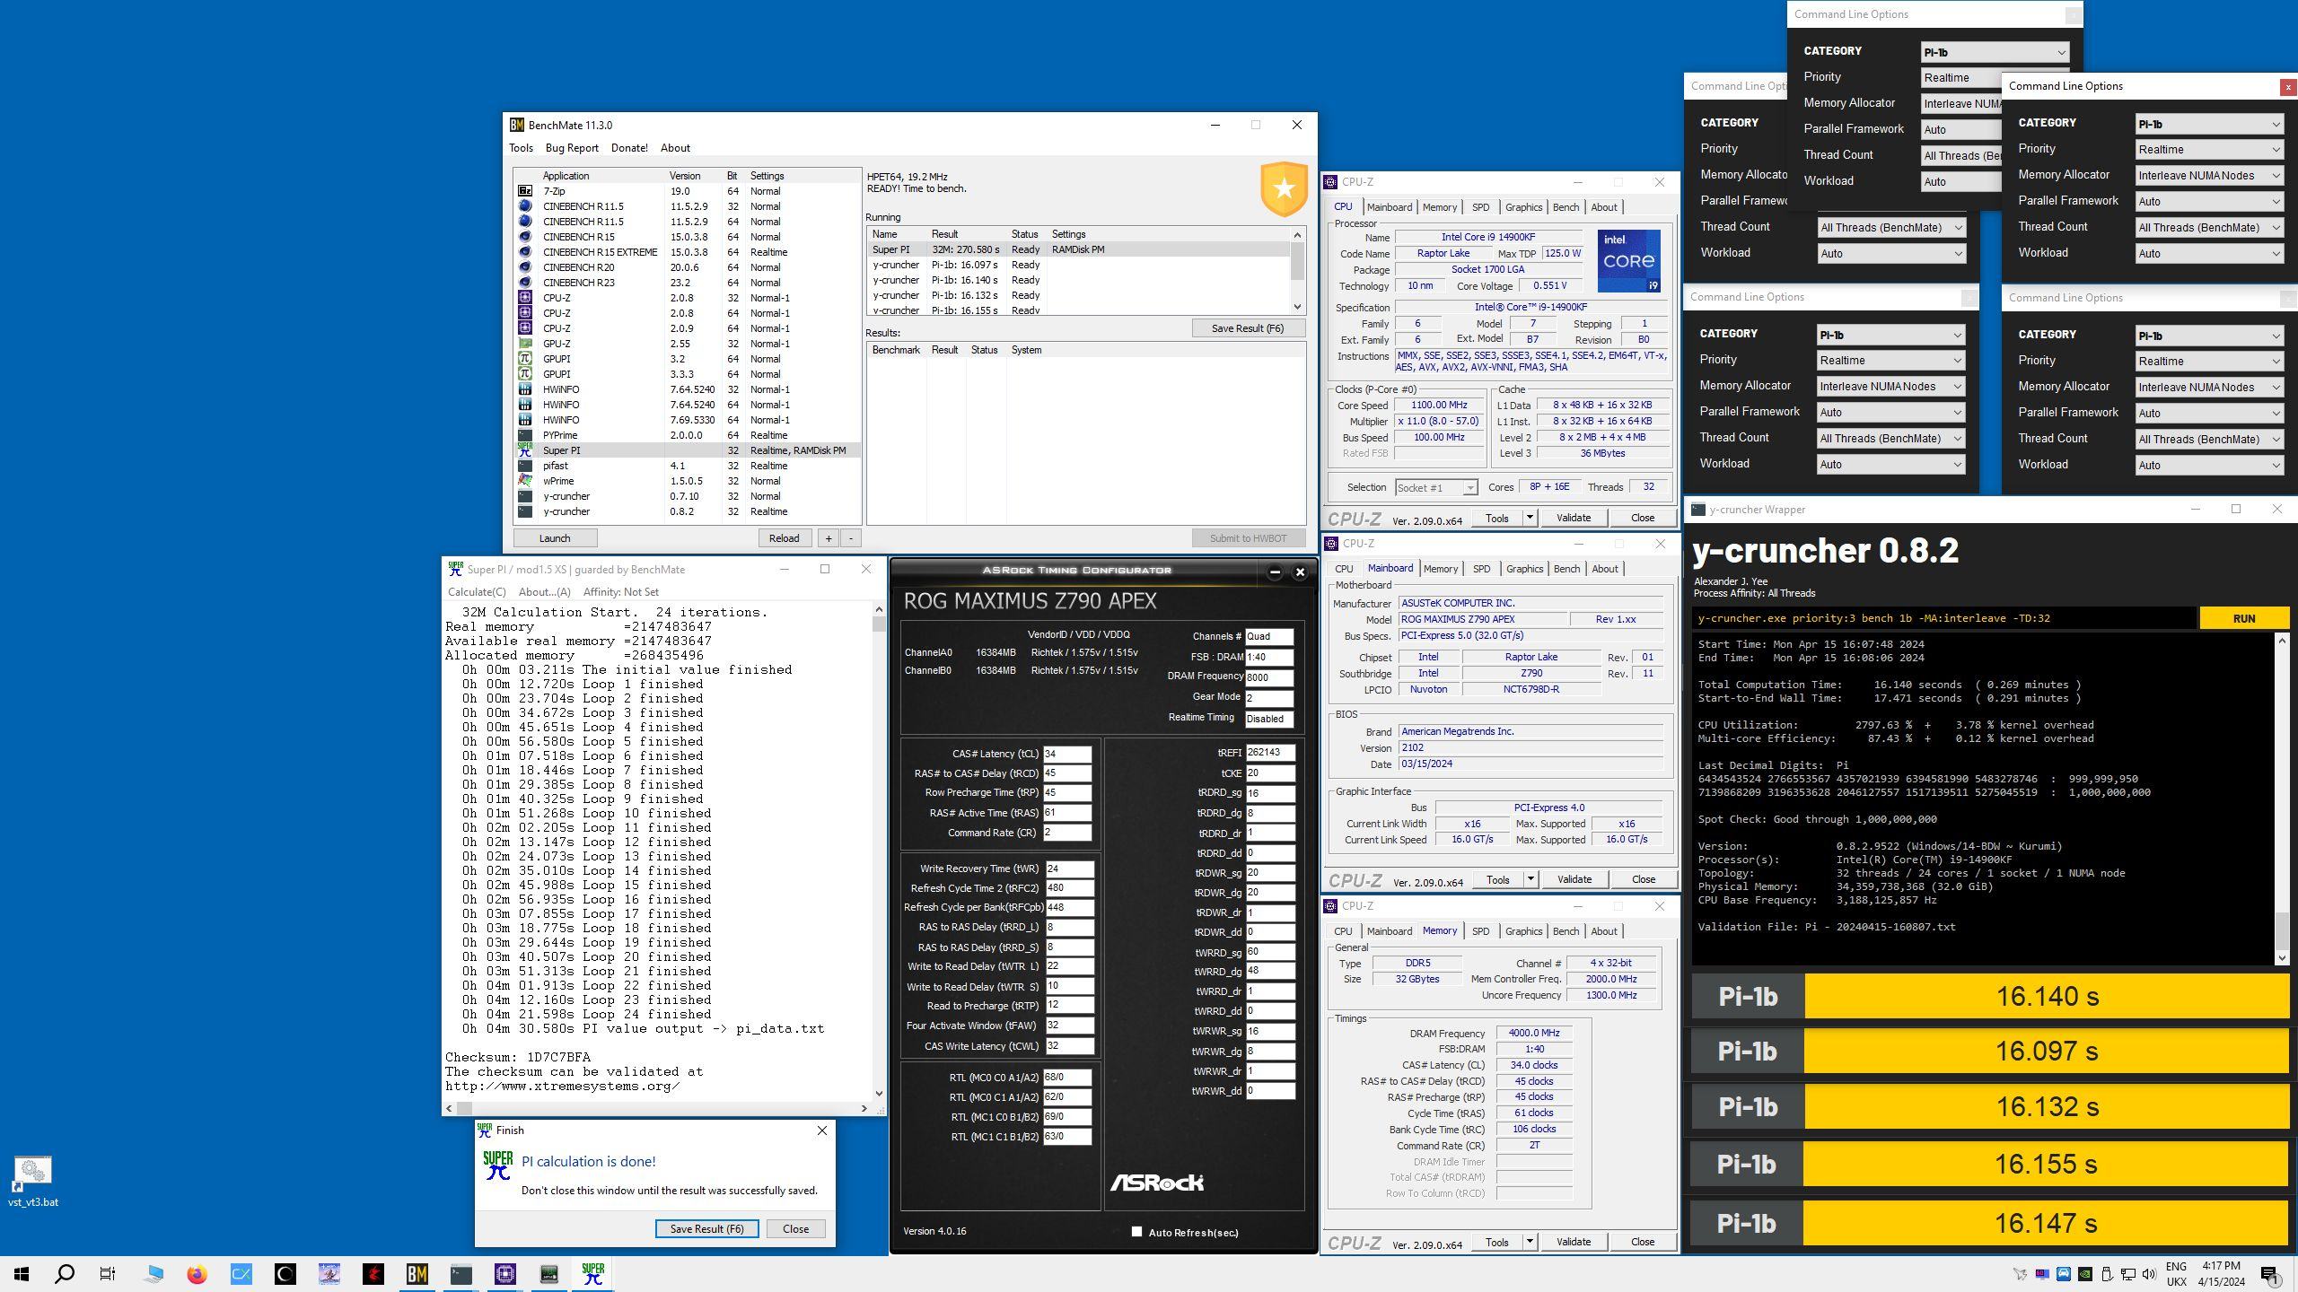Open the Donate! menu in BenchMate
Screen dimensions: 2298x1292
[x=629, y=148]
